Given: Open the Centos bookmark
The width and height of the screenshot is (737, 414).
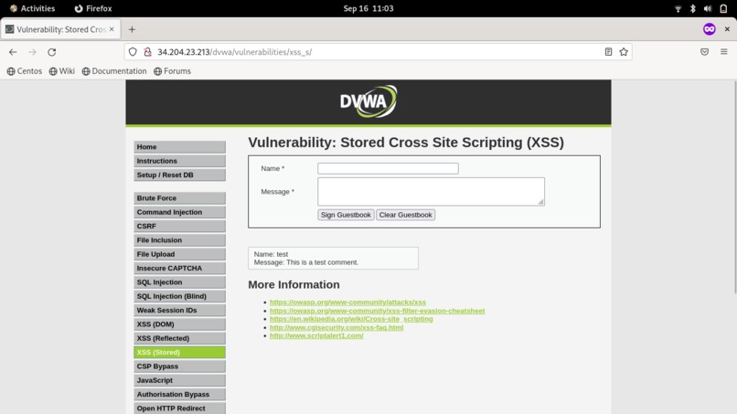Looking at the screenshot, I should pyautogui.click(x=25, y=71).
